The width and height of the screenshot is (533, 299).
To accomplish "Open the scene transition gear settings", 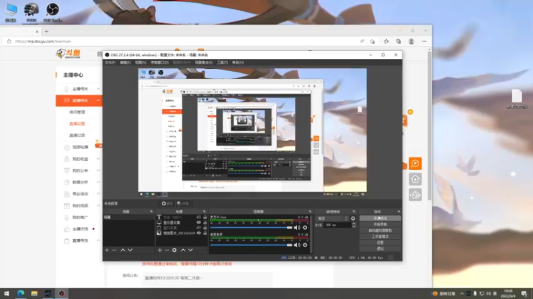I will [353, 219].
